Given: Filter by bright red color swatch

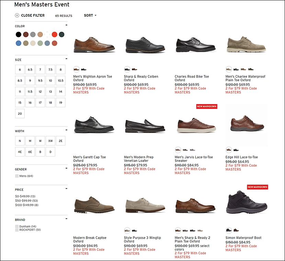Looking at the screenshot, I should [x=54, y=35].
